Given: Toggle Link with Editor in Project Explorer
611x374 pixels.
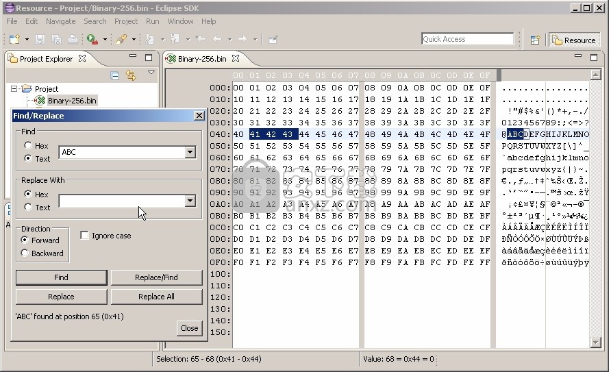Looking at the screenshot, I should (x=131, y=75).
